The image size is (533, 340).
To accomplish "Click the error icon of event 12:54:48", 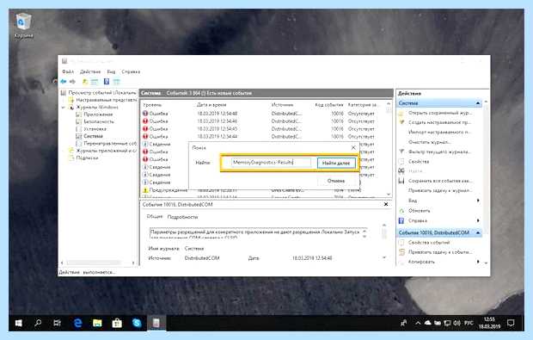I will 145,114.
